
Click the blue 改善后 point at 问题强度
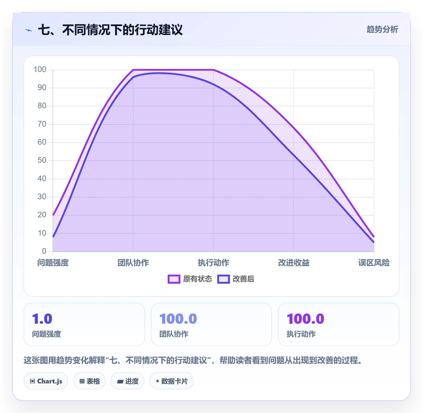pyautogui.click(x=53, y=237)
